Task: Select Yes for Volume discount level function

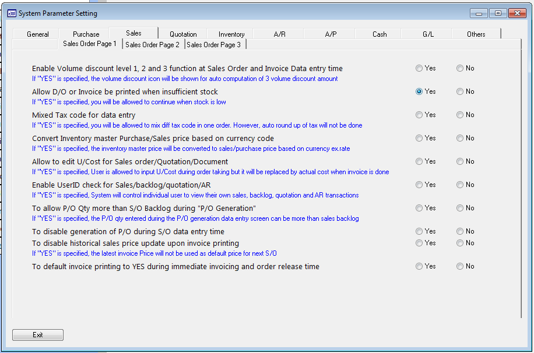Action: pyautogui.click(x=419, y=68)
